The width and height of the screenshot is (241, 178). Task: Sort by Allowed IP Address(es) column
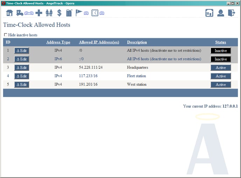(99, 42)
